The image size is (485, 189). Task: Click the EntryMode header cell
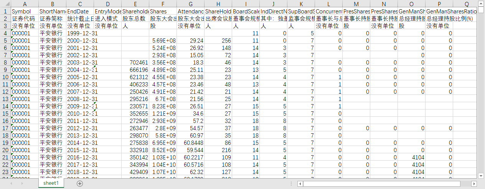107,12
